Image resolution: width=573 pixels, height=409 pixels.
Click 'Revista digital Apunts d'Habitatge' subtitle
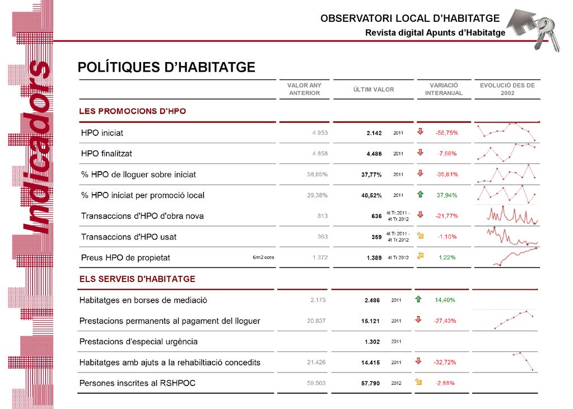click(435, 32)
